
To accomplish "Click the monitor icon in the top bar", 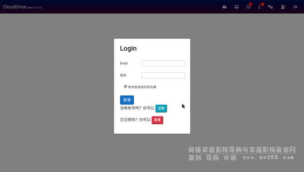I will point(237,7).
